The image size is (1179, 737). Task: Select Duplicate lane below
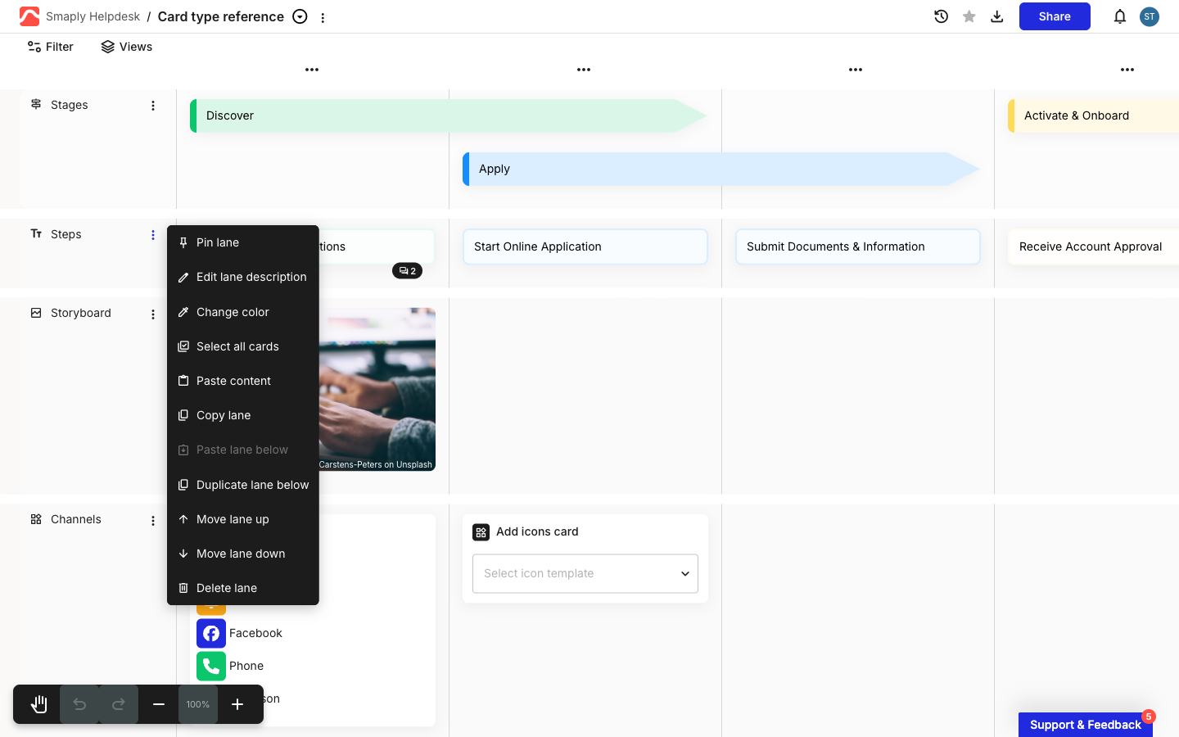(x=243, y=485)
